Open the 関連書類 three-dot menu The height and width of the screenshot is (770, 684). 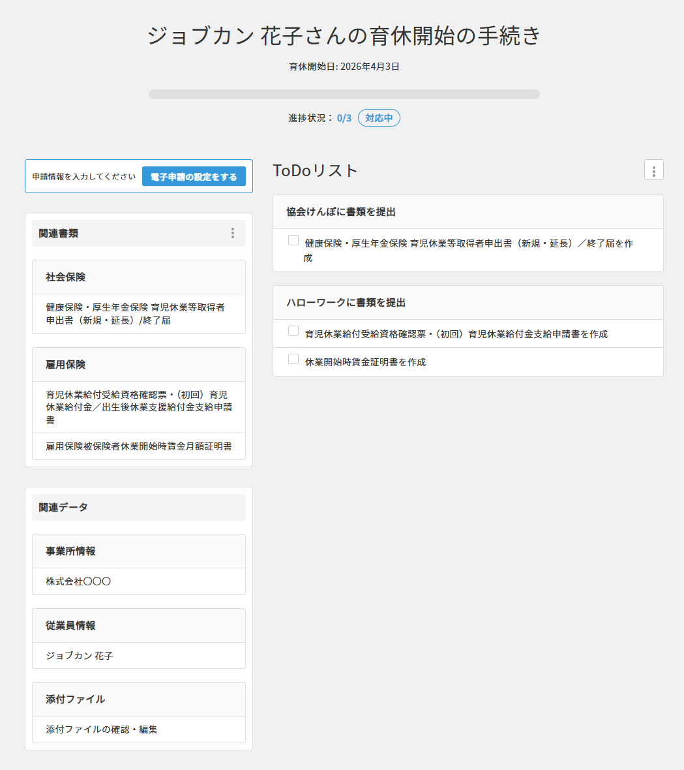pos(233,233)
